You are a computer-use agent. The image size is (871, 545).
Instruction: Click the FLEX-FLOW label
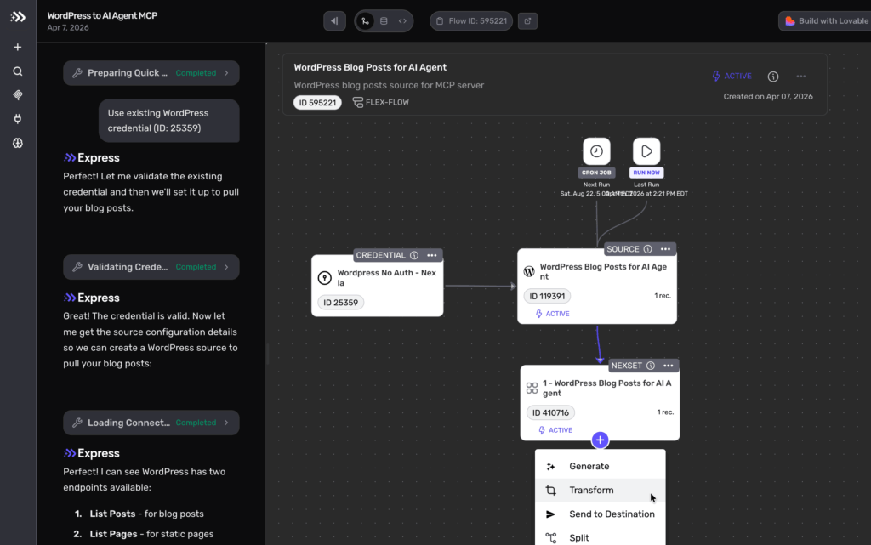pyautogui.click(x=381, y=103)
